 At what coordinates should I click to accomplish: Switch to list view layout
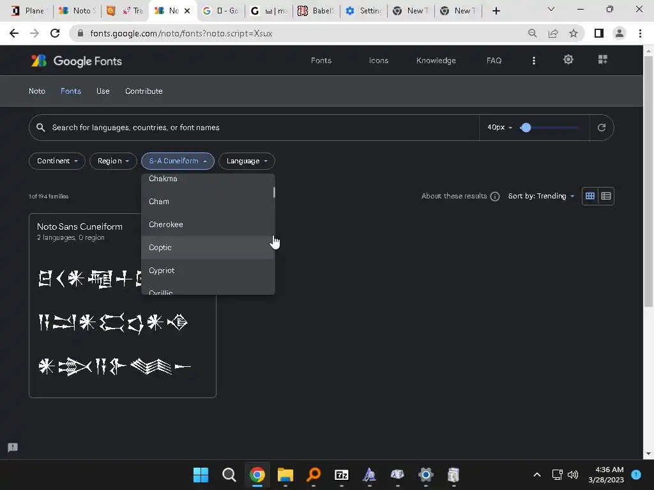(x=606, y=197)
